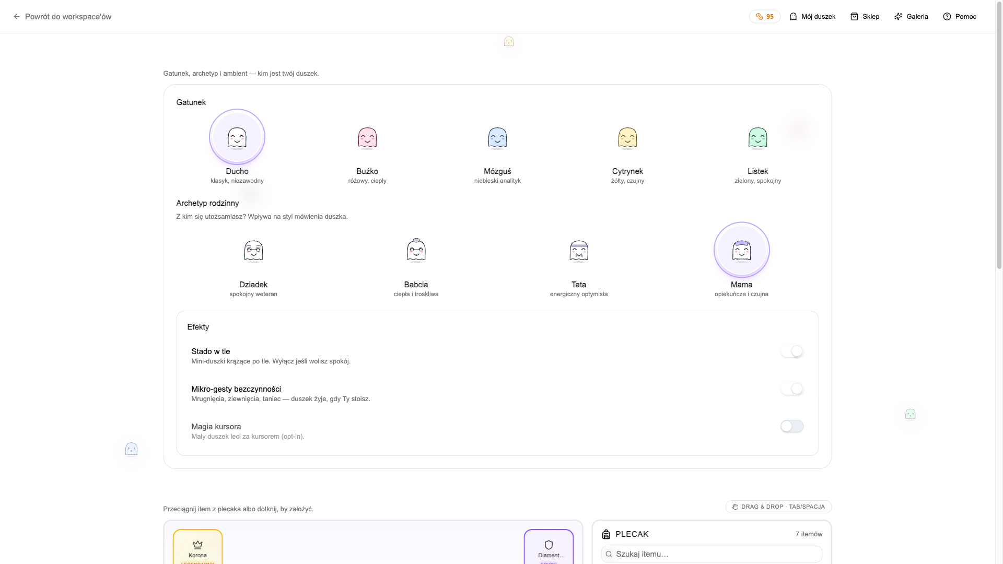The width and height of the screenshot is (1003, 564).
Task: Click the Magia kursora label
Action: (x=216, y=427)
